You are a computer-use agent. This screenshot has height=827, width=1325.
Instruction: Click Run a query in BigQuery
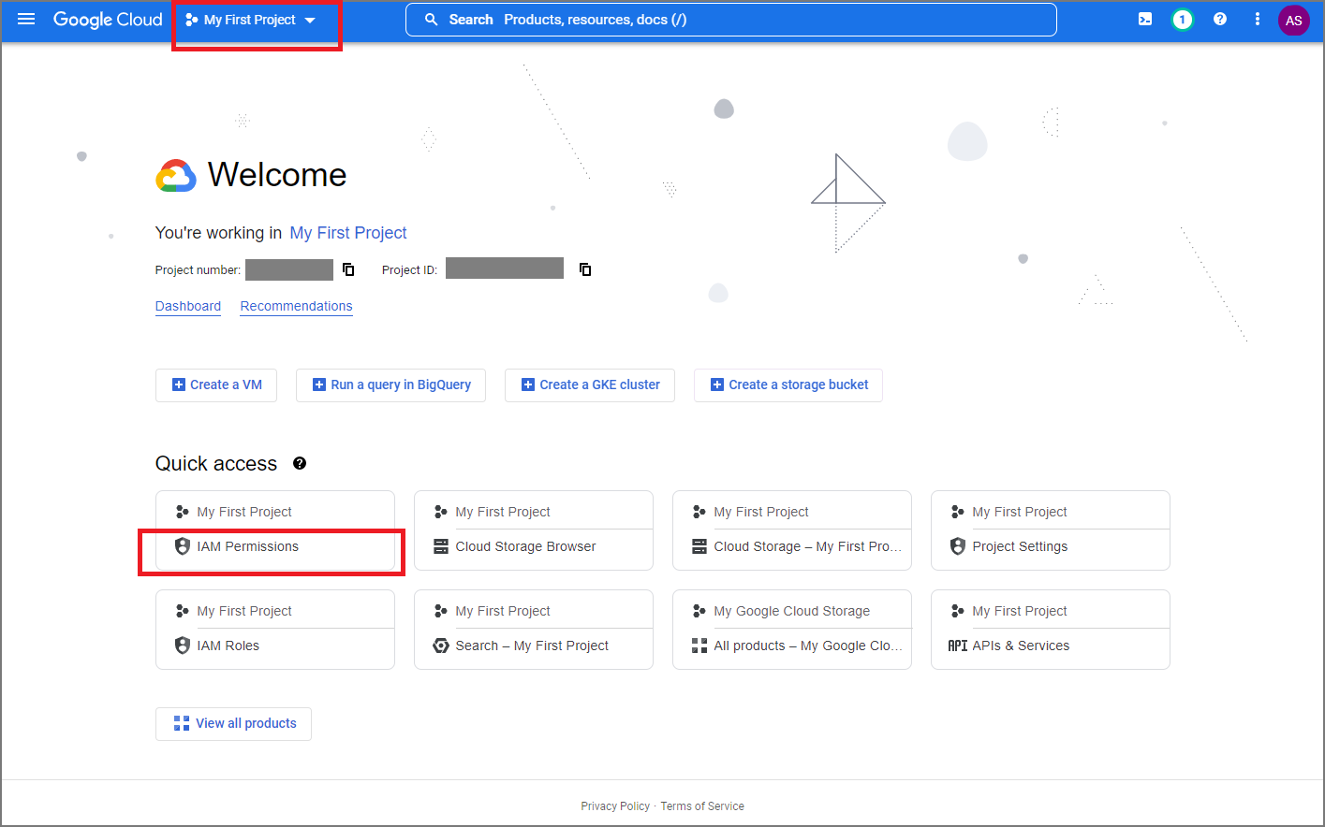coord(390,384)
